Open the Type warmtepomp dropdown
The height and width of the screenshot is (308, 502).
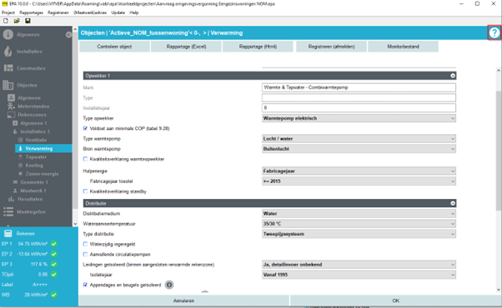pyautogui.click(x=359, y=139)
